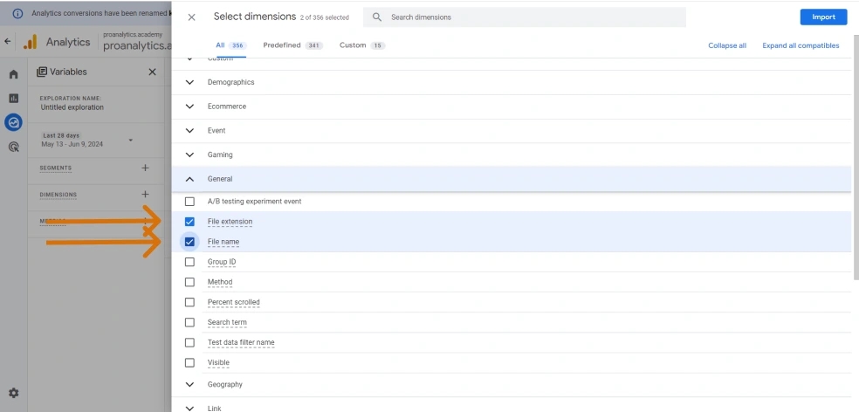Open the Home icon in sidebar
The height and width of the screenshot is (412, 859).
tap(14, 74)
